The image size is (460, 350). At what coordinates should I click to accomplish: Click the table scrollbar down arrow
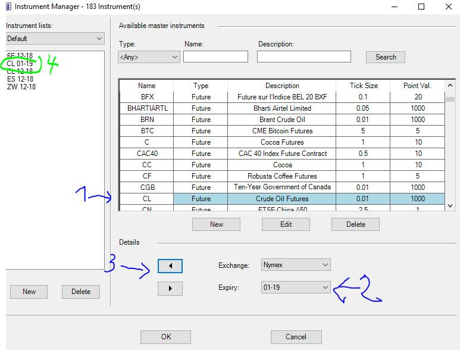coord(450,206)
